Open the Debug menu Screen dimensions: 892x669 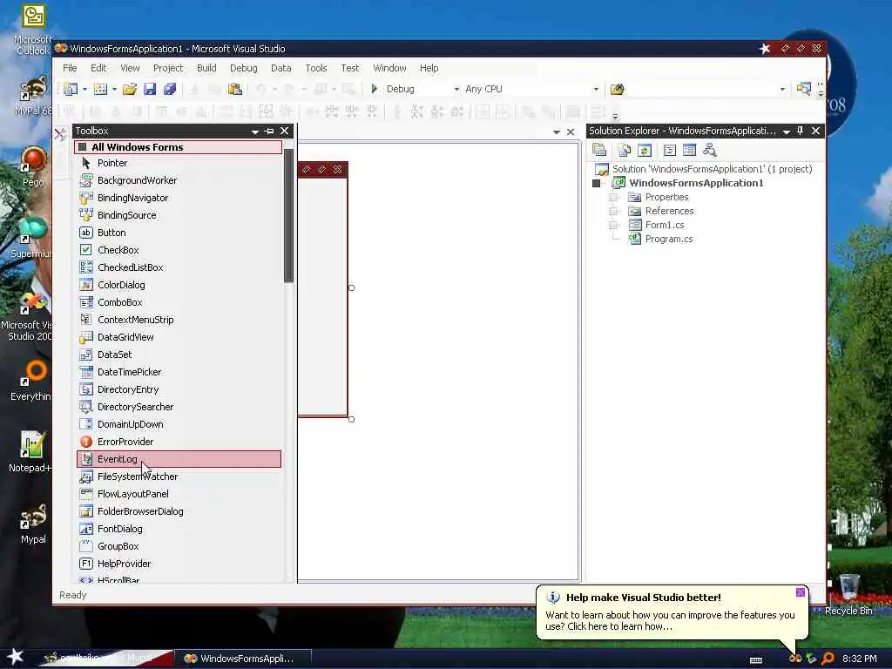(x=244, y=68)
